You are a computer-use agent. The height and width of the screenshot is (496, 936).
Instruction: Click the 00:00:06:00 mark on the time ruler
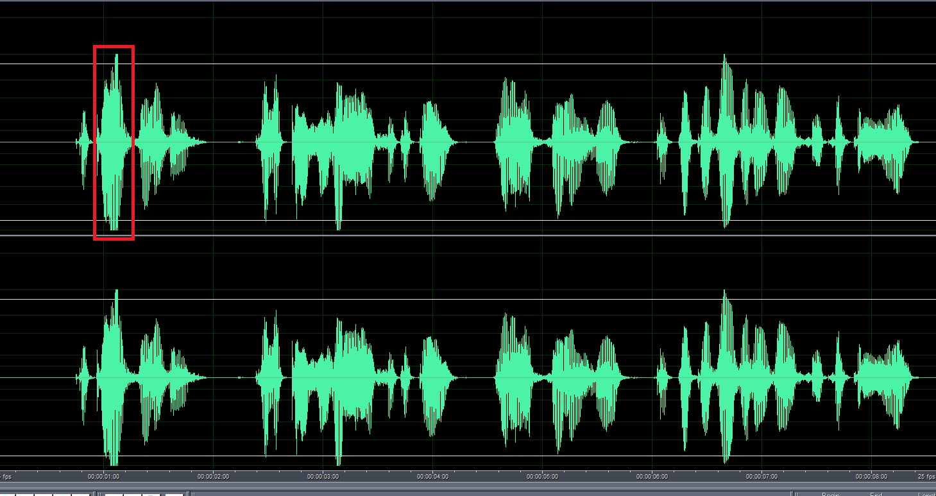tap(652, 477)
